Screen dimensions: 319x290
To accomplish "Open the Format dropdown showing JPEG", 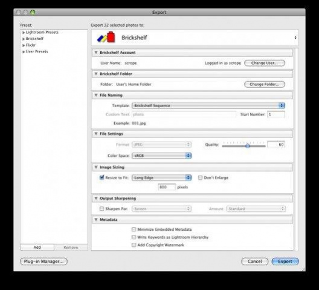I will [161, 145].
